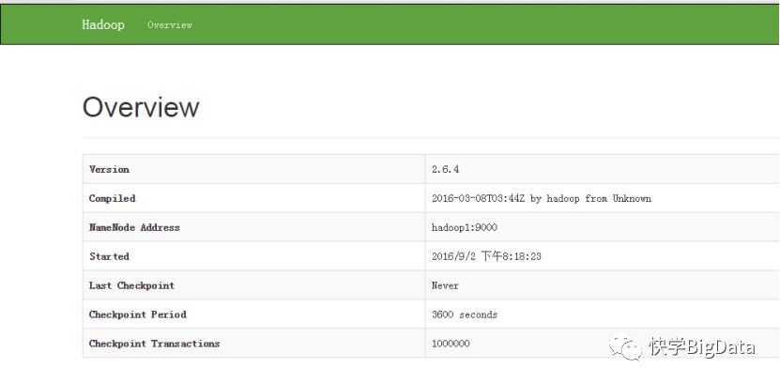Select the Started label cell
Viewport: 780px width, 383px height.
109,256
